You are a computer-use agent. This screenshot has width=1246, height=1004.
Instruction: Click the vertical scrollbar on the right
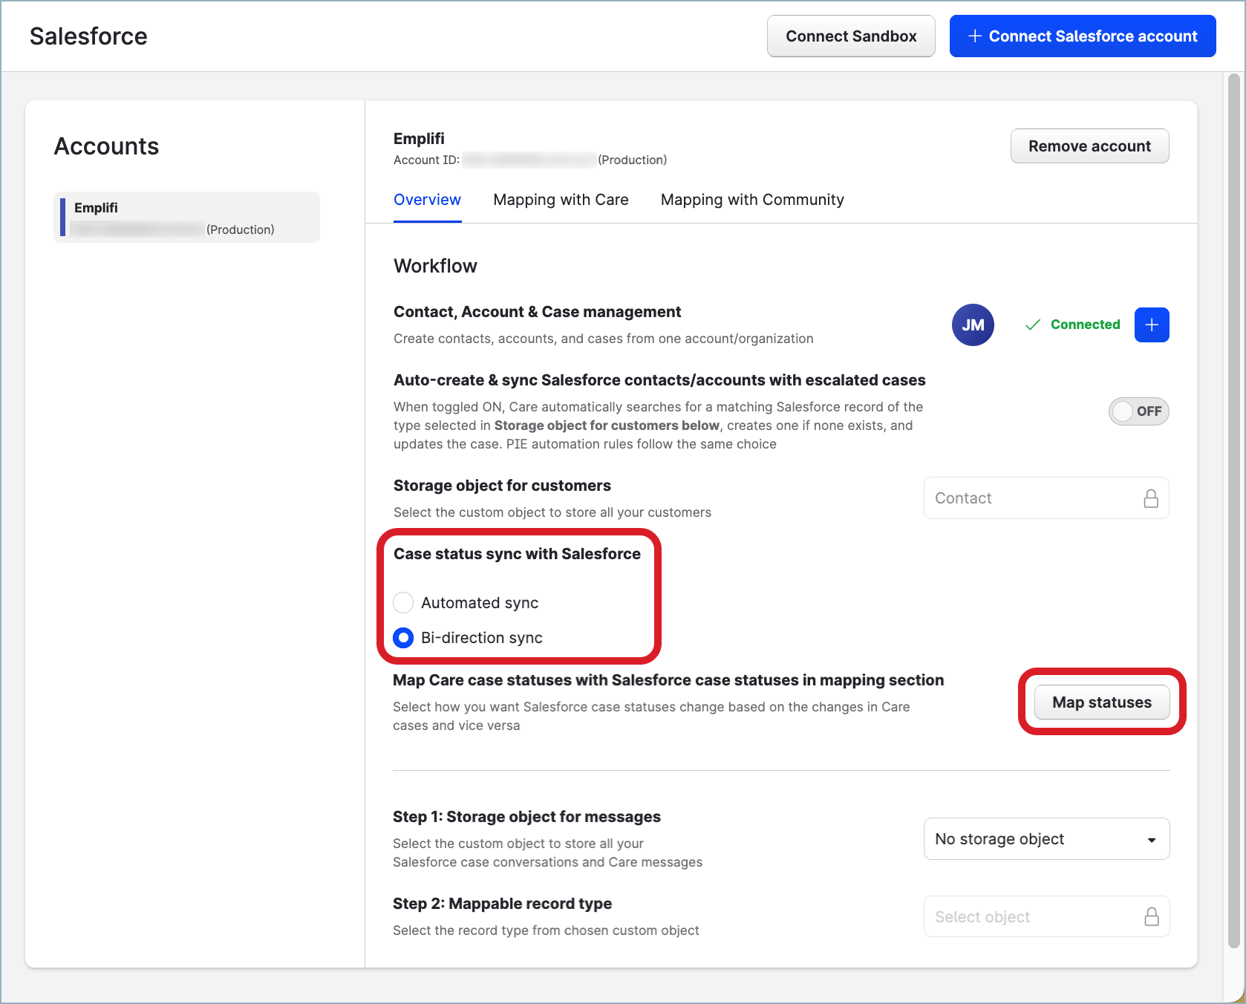pyautogui.click(x=1234, y=511)
